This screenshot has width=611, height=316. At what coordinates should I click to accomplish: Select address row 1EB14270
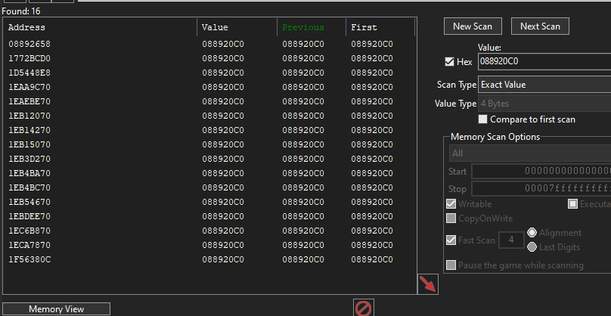point(209,130)
